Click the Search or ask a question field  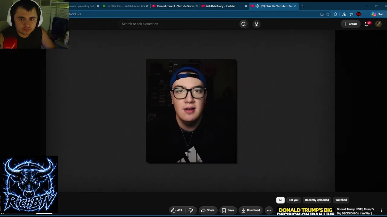(x=179, y=24)
